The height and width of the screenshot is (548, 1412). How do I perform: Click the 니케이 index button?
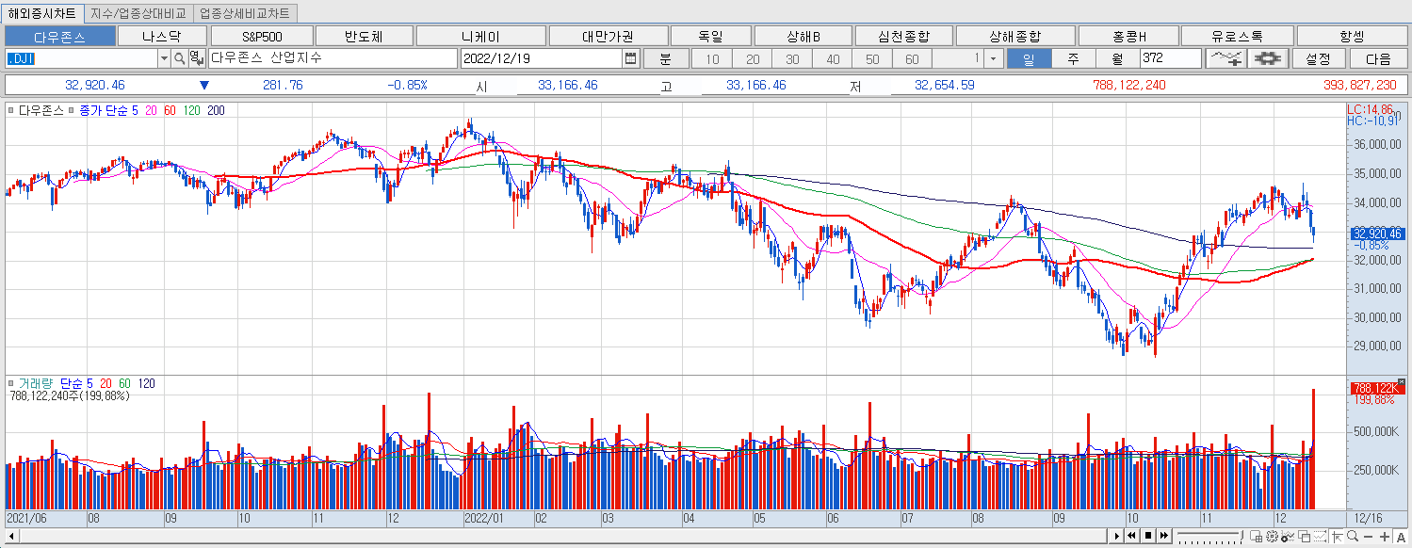pyautogui.click(x=480, y=36)
